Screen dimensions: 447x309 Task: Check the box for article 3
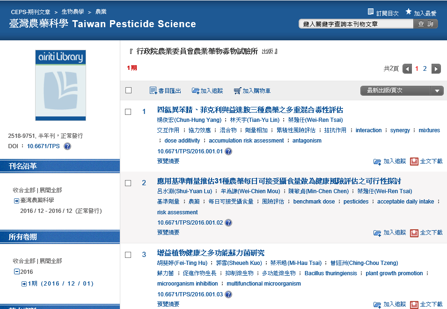[x=128, y=255]
